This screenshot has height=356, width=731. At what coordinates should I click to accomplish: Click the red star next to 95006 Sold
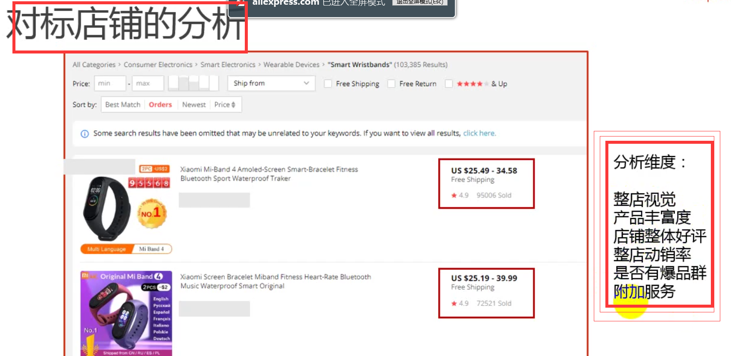(454, 196)
